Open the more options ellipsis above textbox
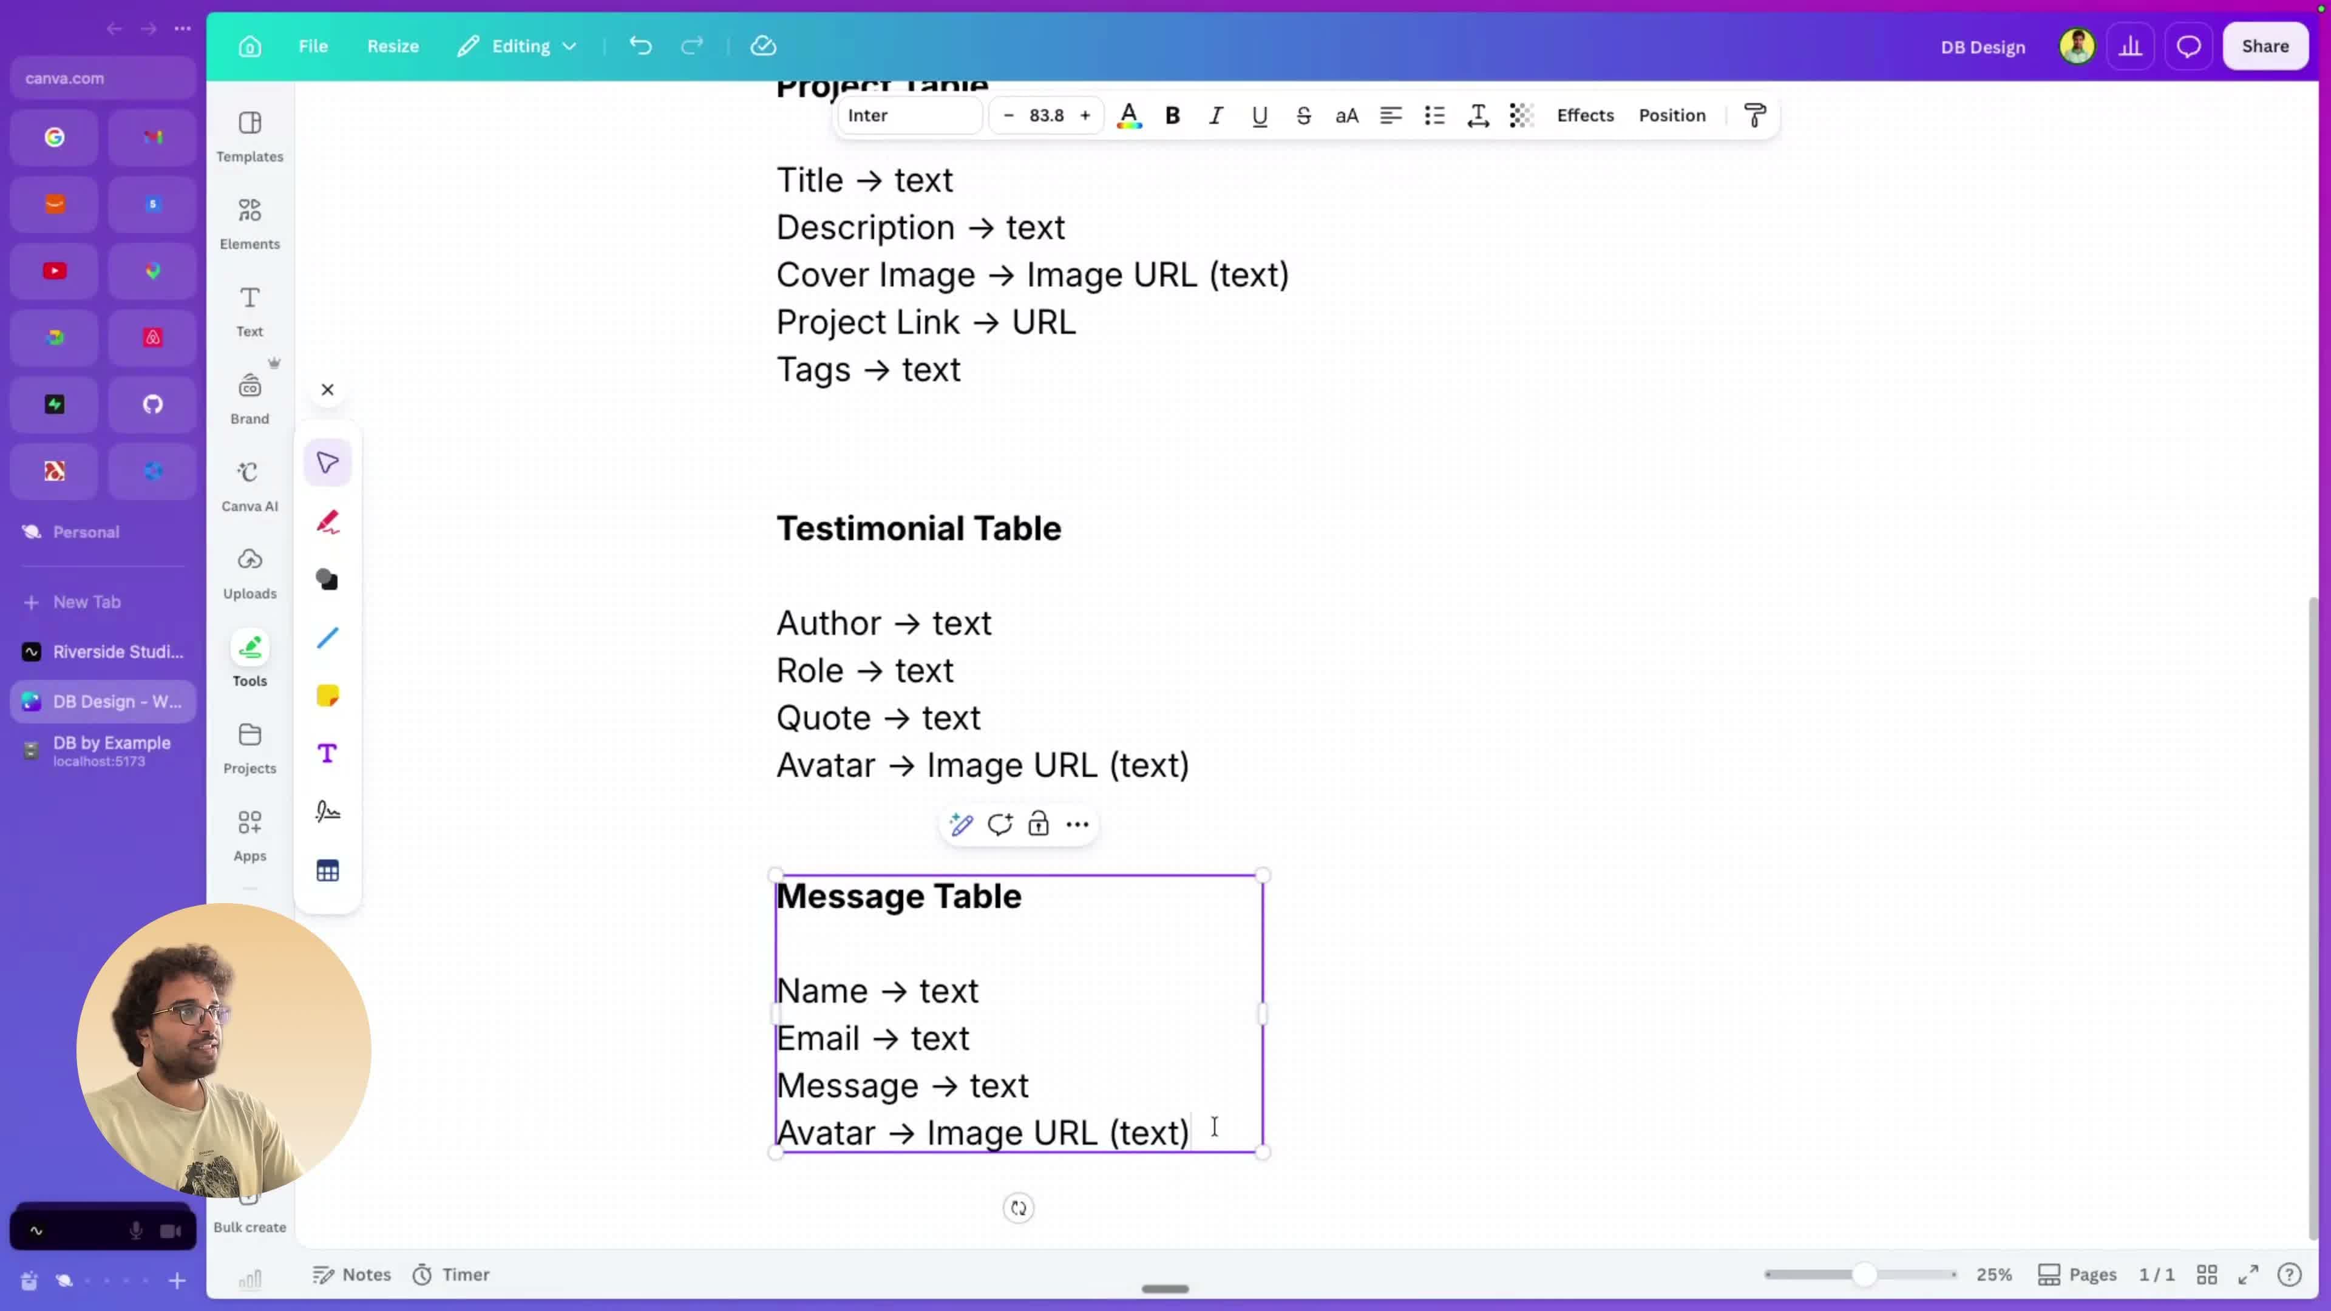Image resolution: width=2331 pixels, height=1311 pixels. [1077, 824]
